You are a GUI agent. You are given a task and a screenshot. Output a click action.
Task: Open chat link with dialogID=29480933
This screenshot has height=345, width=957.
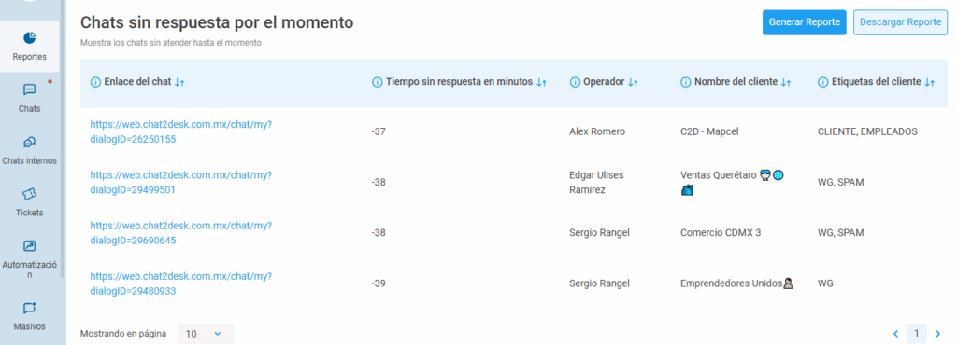[x=181, y=283]
